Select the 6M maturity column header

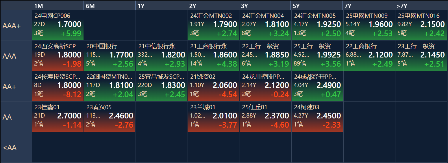tap(110, 6)
